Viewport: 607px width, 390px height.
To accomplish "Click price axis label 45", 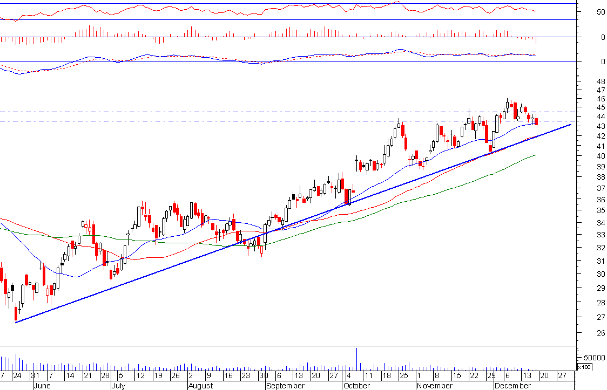I will 601,107.
